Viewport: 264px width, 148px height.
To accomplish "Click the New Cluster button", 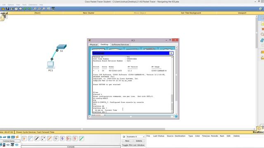I will pyautogui.click(x=89, y=13).
